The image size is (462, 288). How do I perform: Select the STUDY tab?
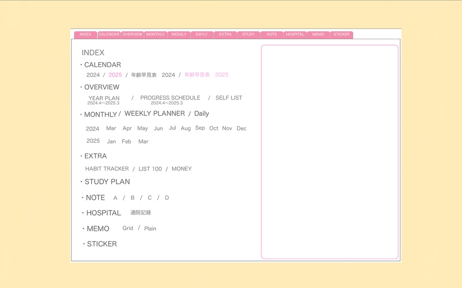click(x=249, y=35)
